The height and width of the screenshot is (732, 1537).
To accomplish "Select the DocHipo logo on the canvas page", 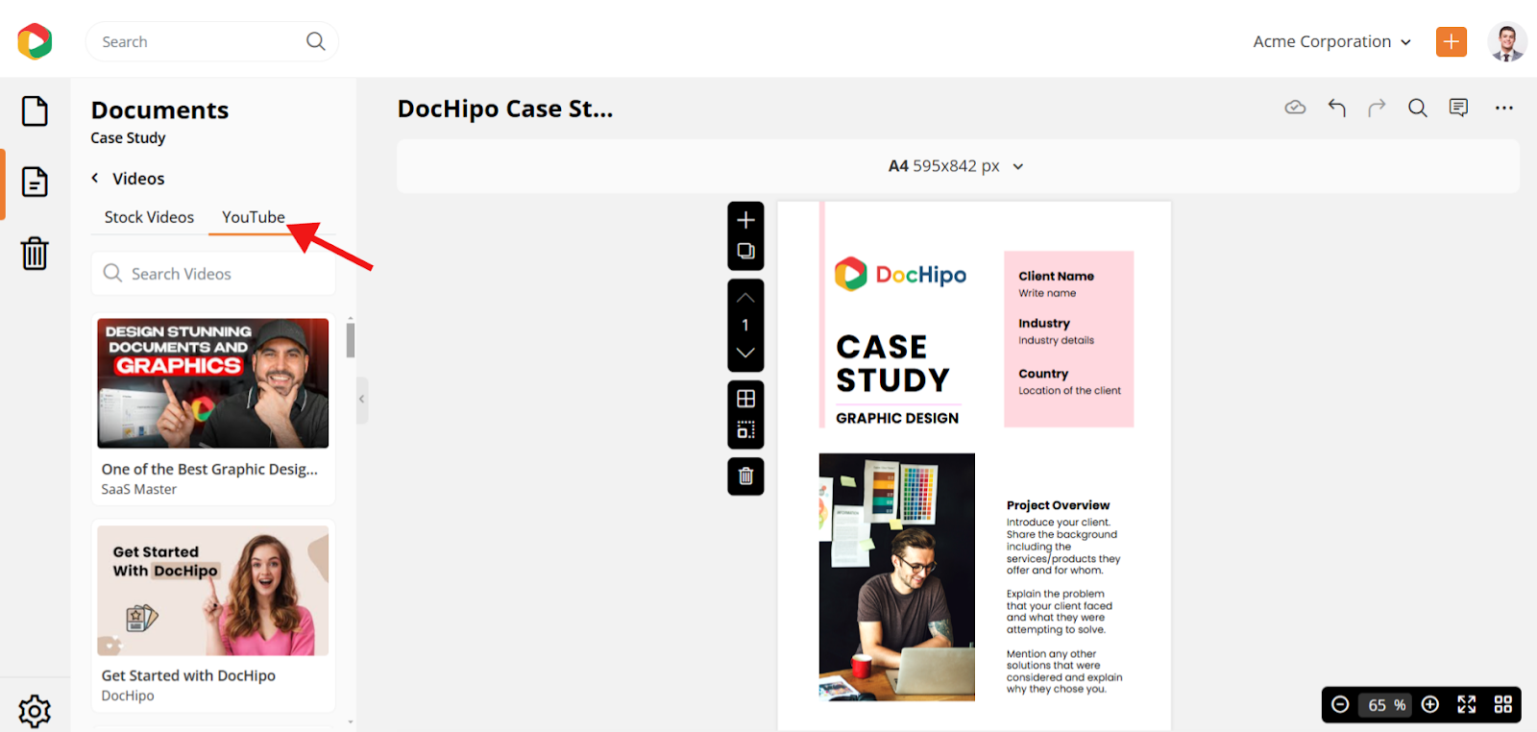I will click(900, 275).
